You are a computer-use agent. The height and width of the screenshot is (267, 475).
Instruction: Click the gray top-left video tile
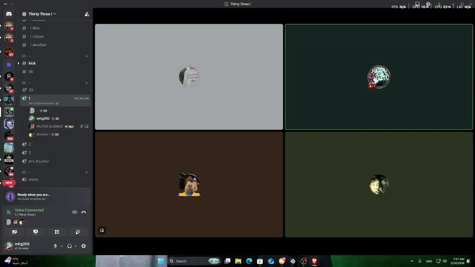189,77
